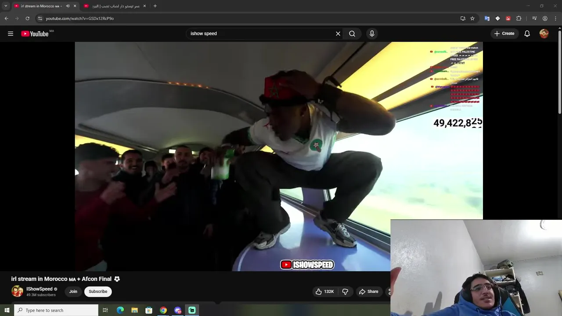View site information icon in address bar
This screenshot has height=316, width=562.
[40, 18]
